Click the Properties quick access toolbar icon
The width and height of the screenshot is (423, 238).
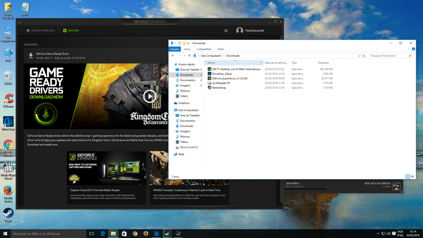pyautogui.click(x=179, y=43)
